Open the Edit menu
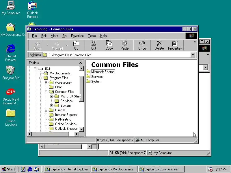This screenshot has height=173, width=231. point(44,36)
